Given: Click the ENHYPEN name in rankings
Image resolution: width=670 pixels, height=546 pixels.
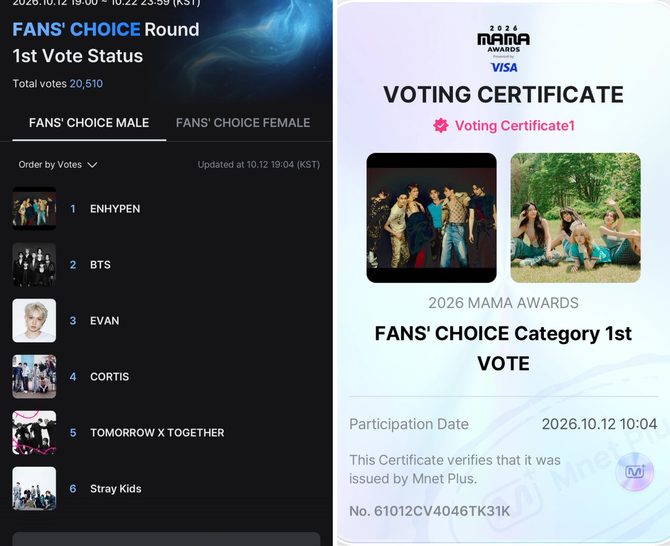Looking at the screenshot, I should pyautogui.click(x=115, y=209).
